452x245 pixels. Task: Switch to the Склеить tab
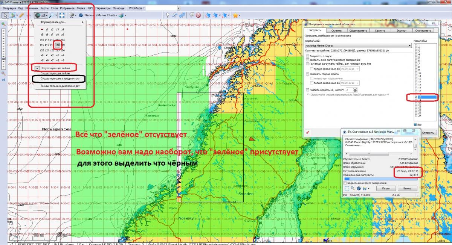(x=336, y=30)
